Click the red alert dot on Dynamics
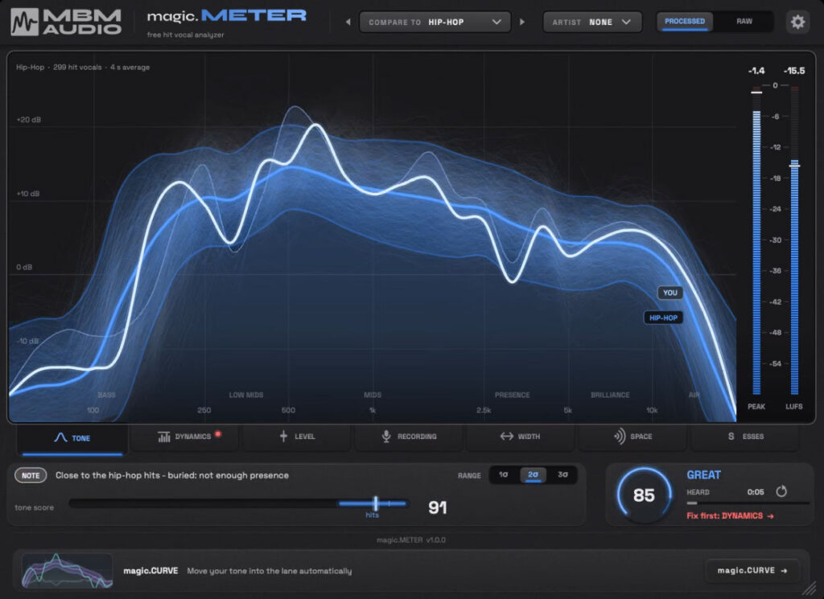 (218, 433)
